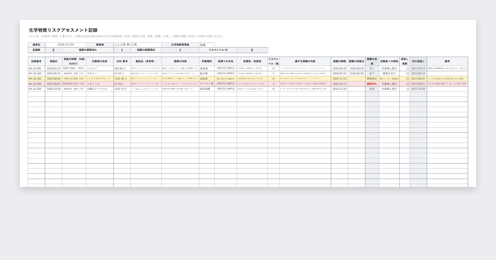Click record number RA-26-004
This screenshot has width=496, height=260.
click(x=36, y=84)
